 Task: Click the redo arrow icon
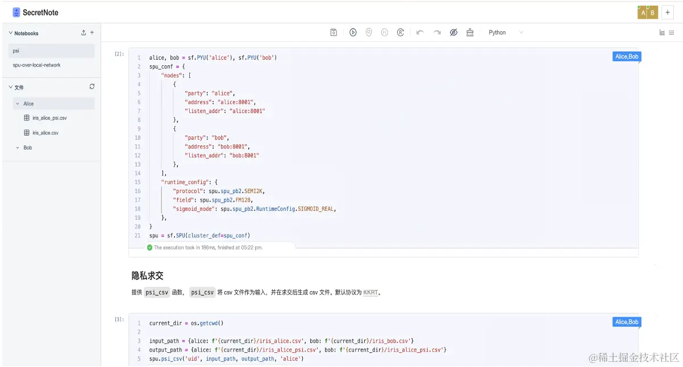click(x=437, y=32)
